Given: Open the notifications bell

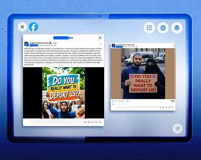Looking at the screenshot, I should pos(177,28).
